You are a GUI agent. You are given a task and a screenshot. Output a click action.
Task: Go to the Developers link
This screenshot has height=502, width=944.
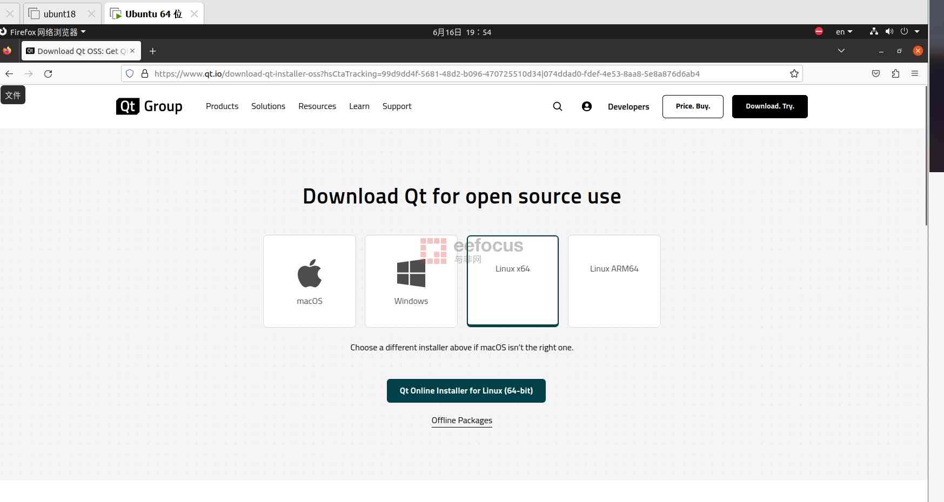(x=628, y=107)
